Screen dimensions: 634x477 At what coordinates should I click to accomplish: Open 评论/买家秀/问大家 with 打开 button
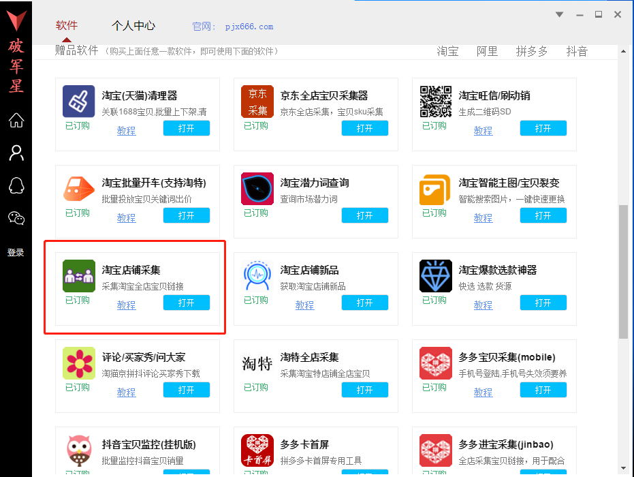[x=187, y=390]
